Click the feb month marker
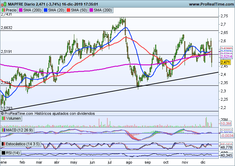The width and height of the screenshot is (235, 166). pos(22,162)
